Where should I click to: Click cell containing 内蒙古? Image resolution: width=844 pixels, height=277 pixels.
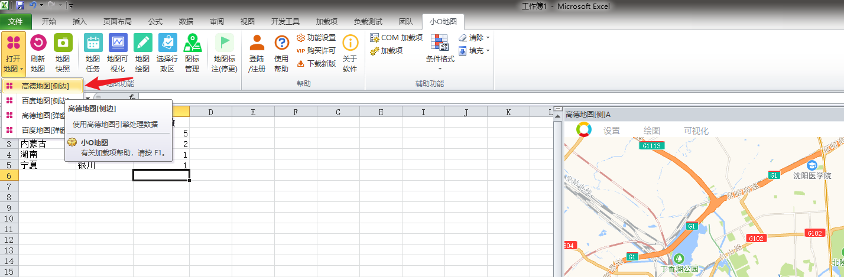[x=47, y=144]
